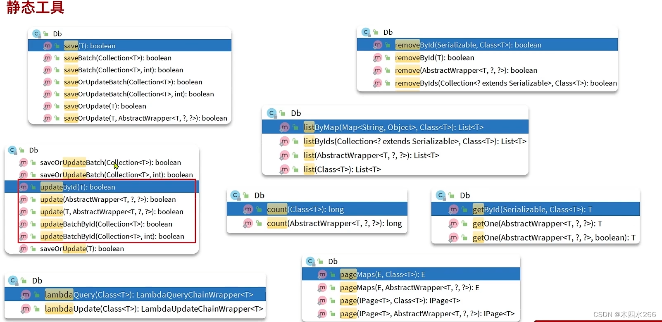The image size is (662, 322).
Task: Click method icon beside save(T): boolean
Action: pyautogui.click(x=48, y=46)
